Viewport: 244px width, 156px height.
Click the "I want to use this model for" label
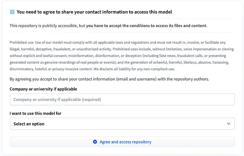[38, 113]
